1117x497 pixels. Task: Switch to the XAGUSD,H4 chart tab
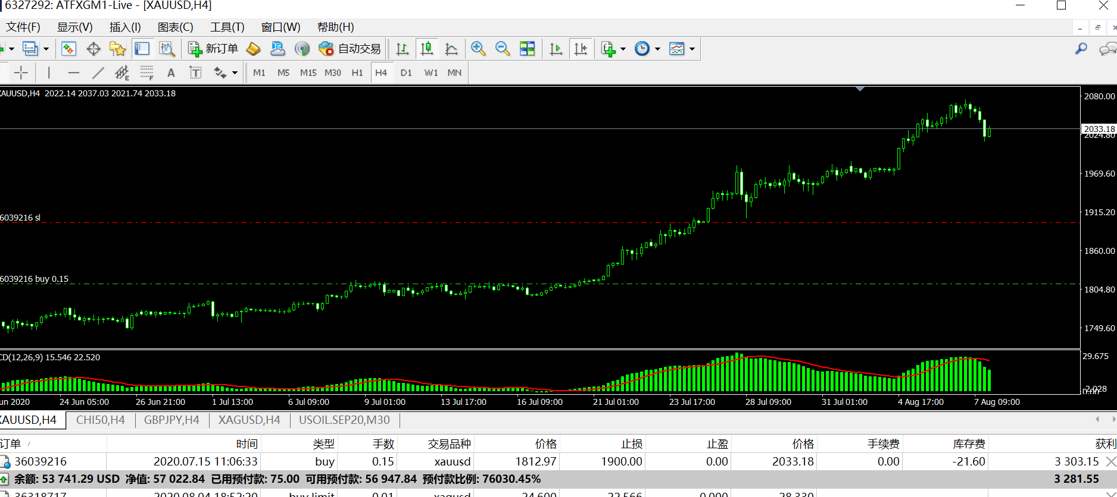click(249, 420)
